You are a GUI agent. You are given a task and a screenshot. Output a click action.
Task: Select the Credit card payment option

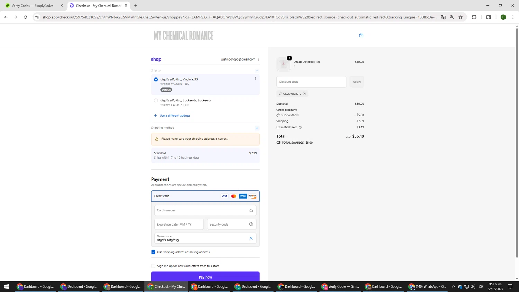coord(205,196)
